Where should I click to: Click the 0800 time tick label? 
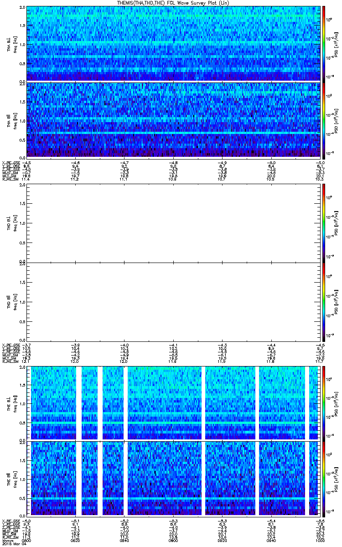coord(26,540)
